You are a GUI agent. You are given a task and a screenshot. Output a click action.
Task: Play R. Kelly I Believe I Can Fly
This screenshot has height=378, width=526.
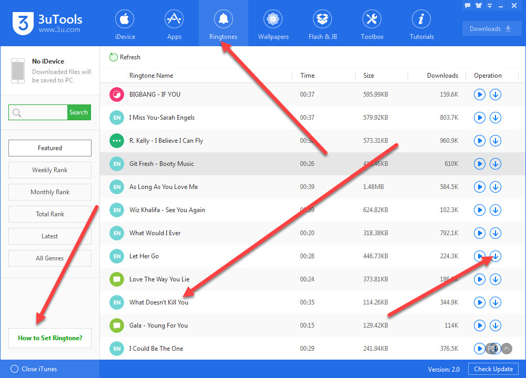click(480, 141)
